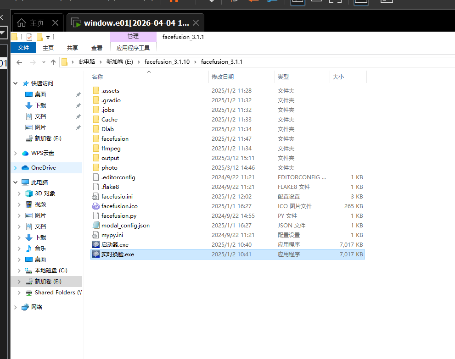Screen dimensions: 455x359
Task: Click the modal_config.json file icon
Action: click(x=96, y=225)
